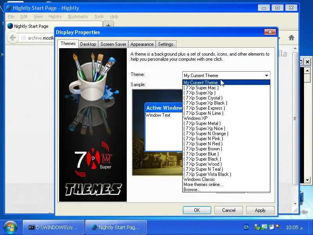
Task: Choose My Current Theme in list
Action: [226, 83]
